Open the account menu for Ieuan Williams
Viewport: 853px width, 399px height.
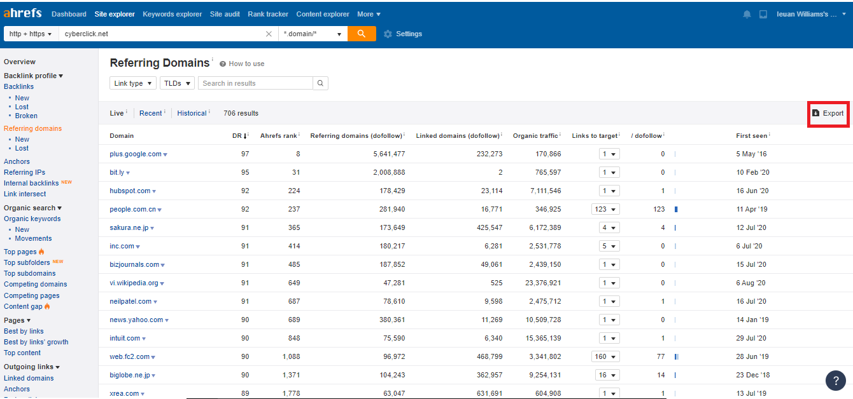tap(811, 14)
